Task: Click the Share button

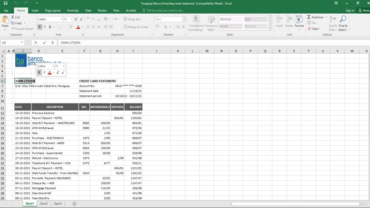Action: tap(364, 10)
